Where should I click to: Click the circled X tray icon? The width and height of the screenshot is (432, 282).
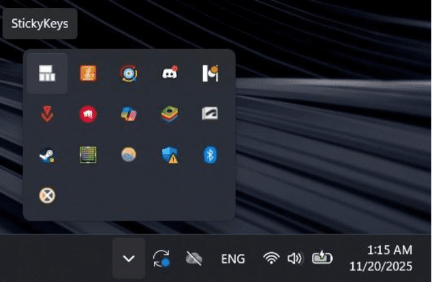tap(47, 195)
